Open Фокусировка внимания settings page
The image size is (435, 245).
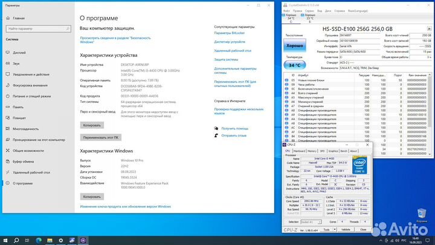coord(30,85)
